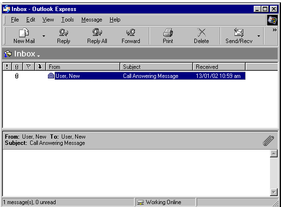Open attachment via paperclip in preview header

click(268, 141)
